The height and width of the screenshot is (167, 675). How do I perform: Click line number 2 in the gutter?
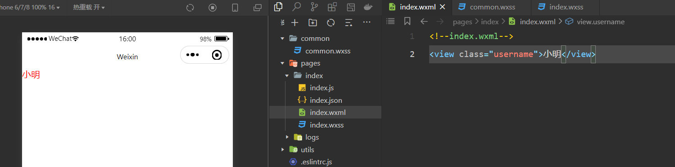point(412,54)
